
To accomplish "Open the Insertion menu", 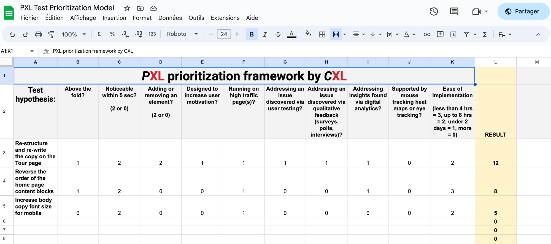I will 114,18.
